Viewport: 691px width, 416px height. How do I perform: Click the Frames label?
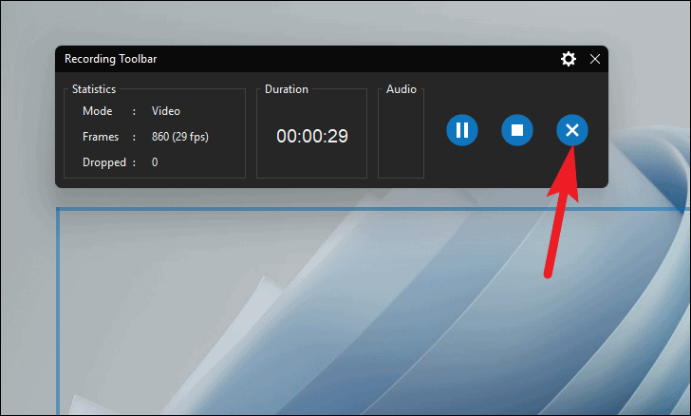[x=101, y=137]
